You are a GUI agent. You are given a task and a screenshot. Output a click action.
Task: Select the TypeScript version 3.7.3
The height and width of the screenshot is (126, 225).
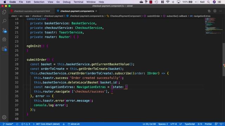(x=200, y=124)
